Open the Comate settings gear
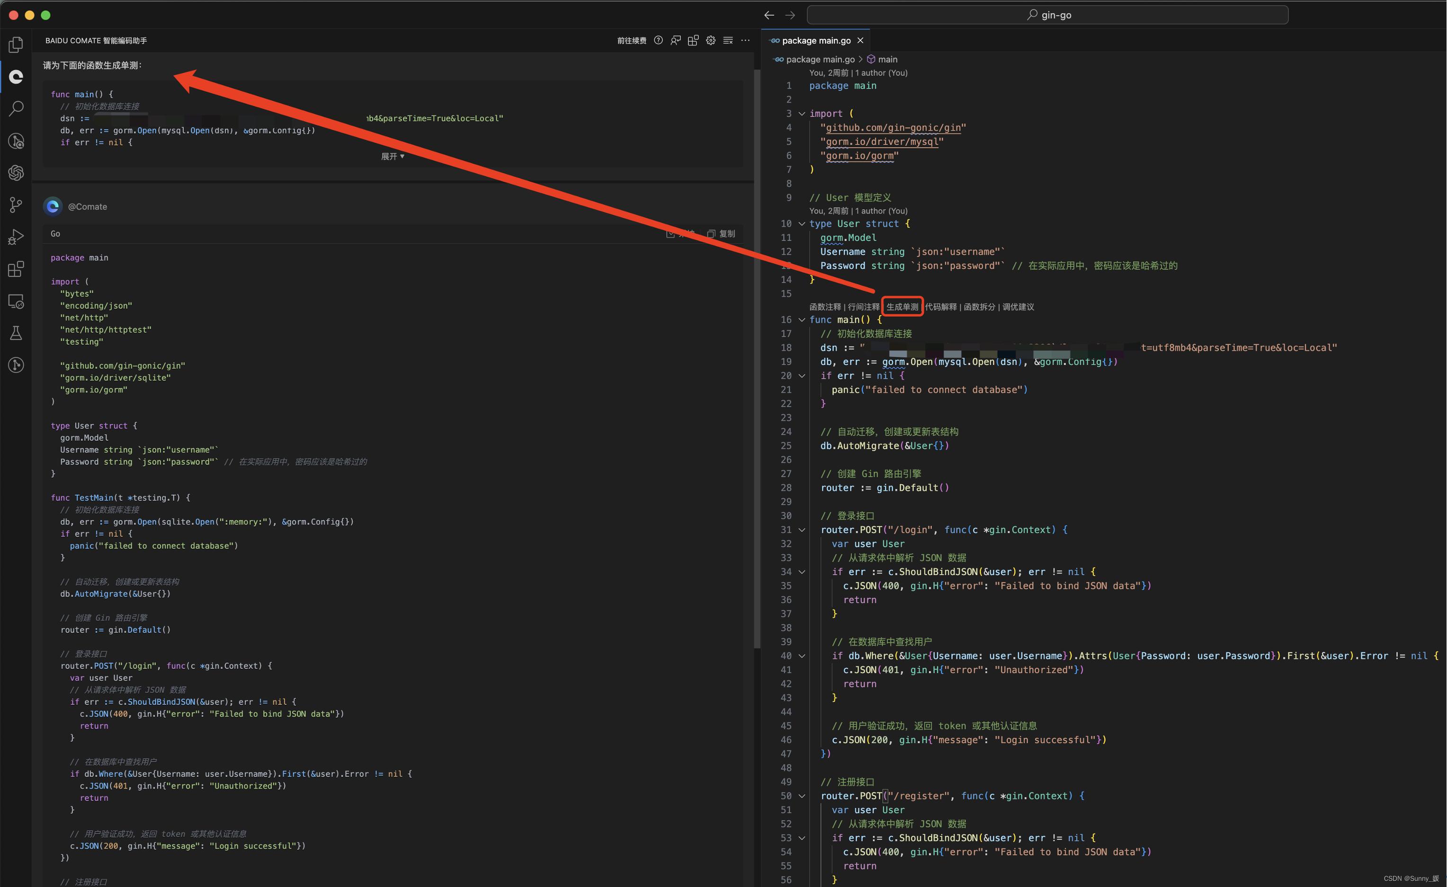Screen dimensions: 1447x887 tap(711, 41)
